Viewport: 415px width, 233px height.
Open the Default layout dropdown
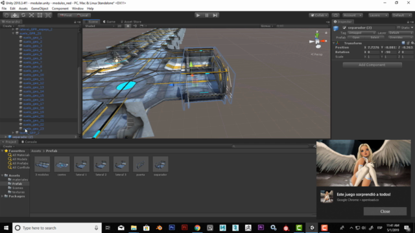[x=401, y=16]
